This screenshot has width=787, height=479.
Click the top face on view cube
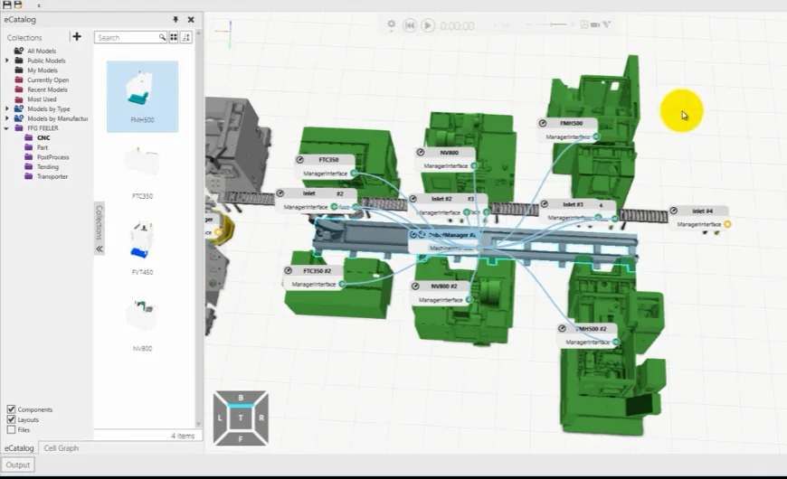241,418
